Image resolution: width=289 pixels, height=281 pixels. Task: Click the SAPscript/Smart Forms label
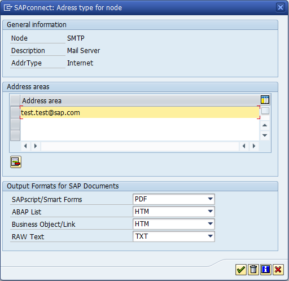(x=47, y=199)
